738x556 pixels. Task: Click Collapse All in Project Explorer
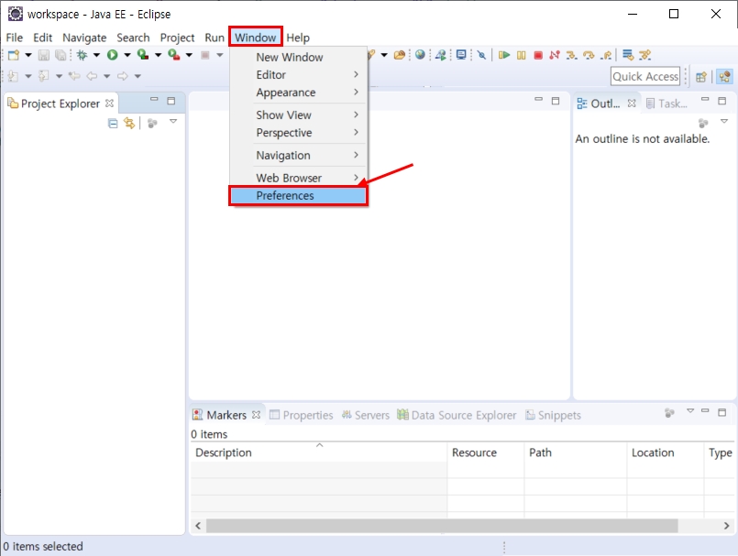113,124
